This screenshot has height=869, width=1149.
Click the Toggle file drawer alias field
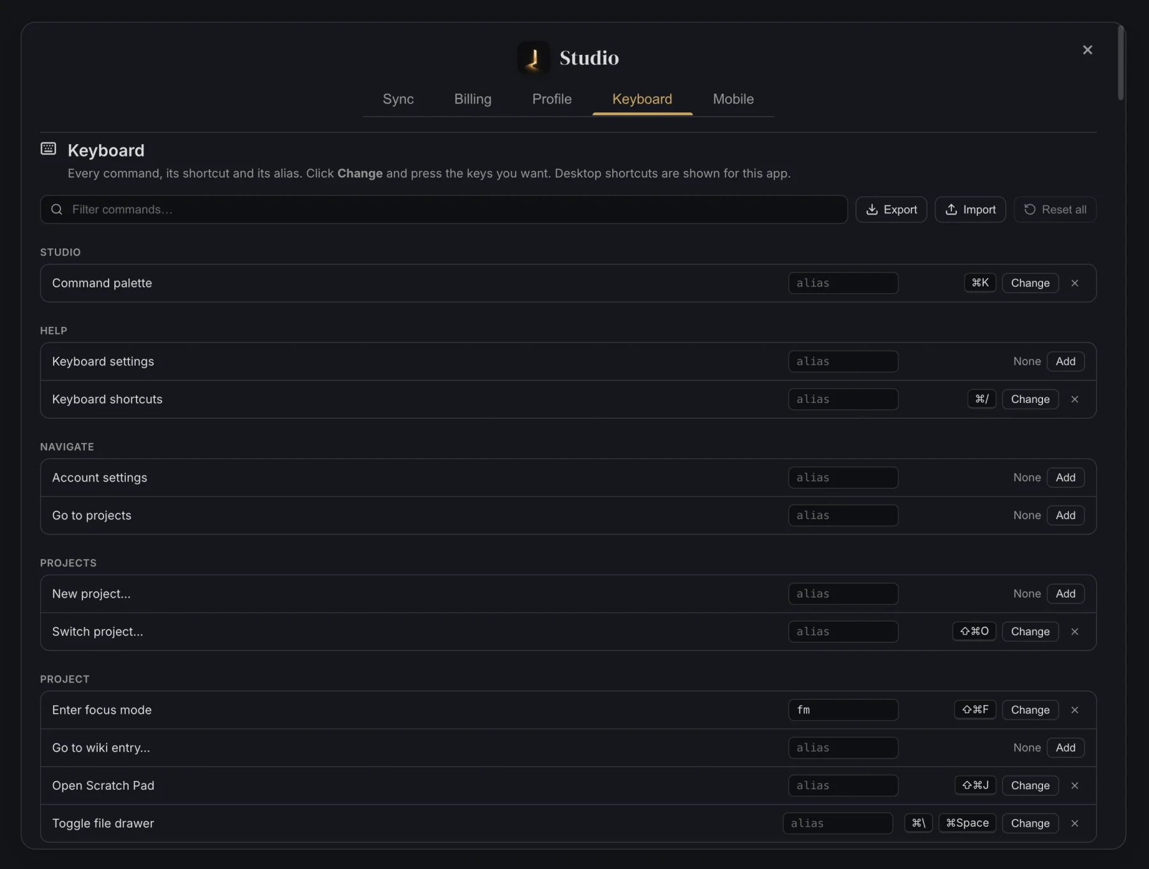pos(837,823)
